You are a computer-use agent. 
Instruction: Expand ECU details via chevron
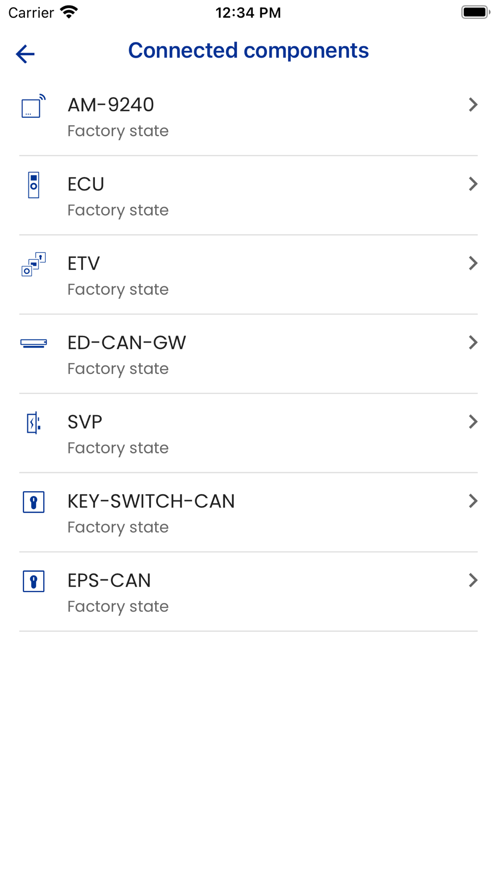pyautogui.click(x=473, y=184)
